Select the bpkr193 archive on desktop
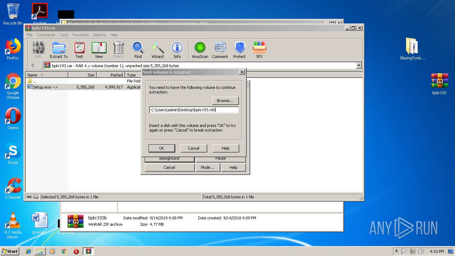455x256 pixels. coord(439,84)
